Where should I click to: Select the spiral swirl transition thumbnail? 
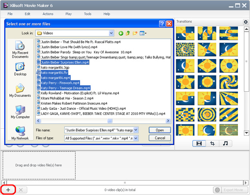pyautogui.click(x=228, y=82)
